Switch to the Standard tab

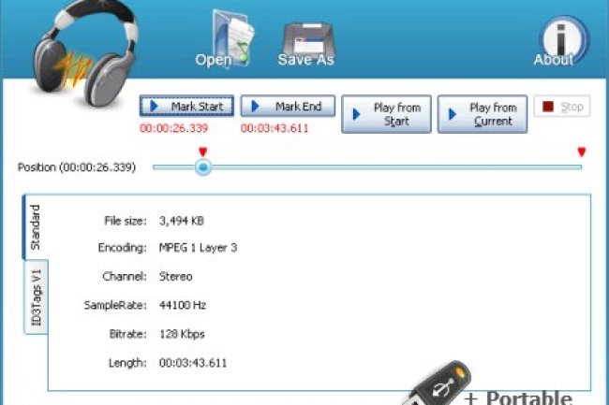point(36,227)
